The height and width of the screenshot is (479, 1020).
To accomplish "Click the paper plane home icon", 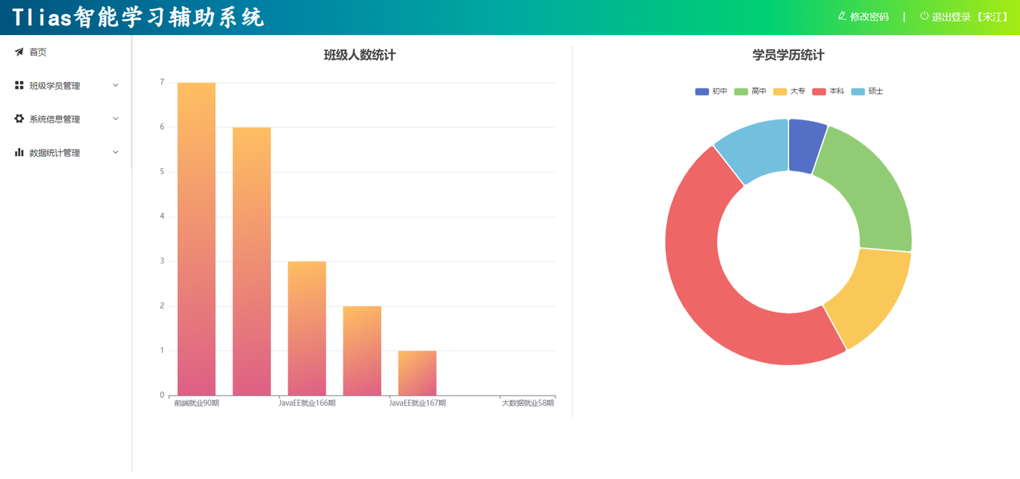I will (x=19, y=52).
